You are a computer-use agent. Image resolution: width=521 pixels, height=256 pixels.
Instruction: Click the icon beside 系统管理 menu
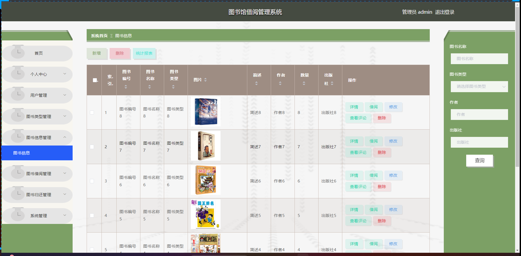pyautogui.click(x=18, y=214)
